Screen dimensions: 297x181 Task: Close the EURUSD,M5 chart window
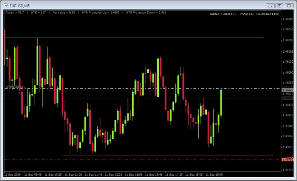[x=289, y=6]
